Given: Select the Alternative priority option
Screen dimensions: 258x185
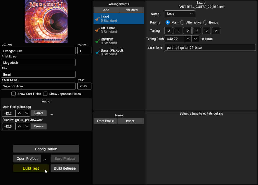Looking at the screenshot, I should [x=182, y=22].
